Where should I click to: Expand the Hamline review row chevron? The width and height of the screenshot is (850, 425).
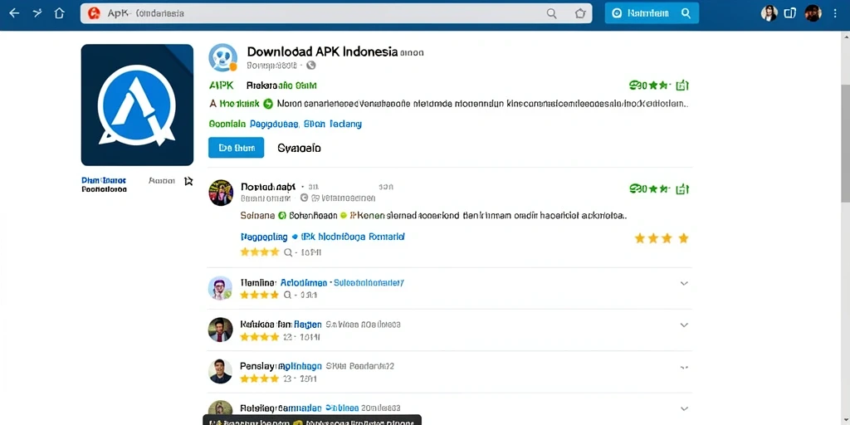click(684, 283)
